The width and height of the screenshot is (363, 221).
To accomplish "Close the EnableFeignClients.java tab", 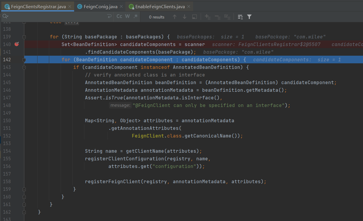I will coord(188,6).
